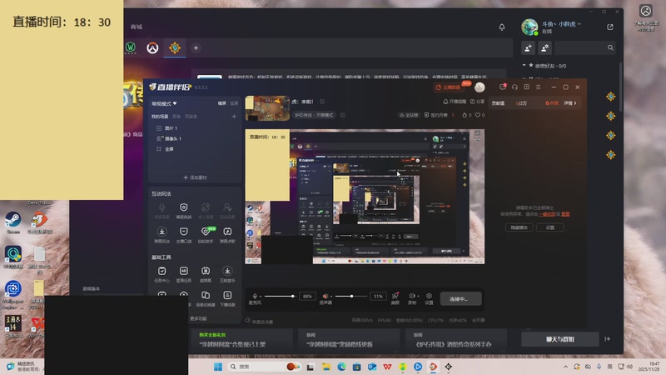Screen dimensions: 666x375
Task: Click the 一键收回 link
Action: pyautogui.click(x=547, y=214)
